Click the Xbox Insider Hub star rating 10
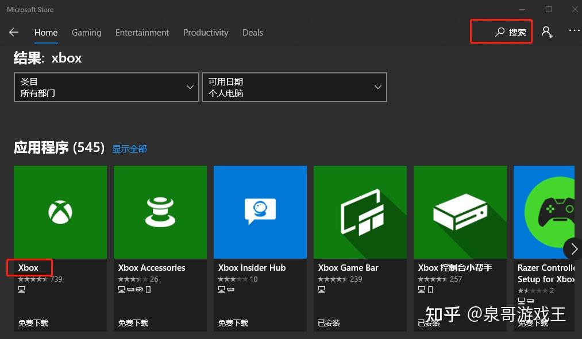 coord(237,279)
